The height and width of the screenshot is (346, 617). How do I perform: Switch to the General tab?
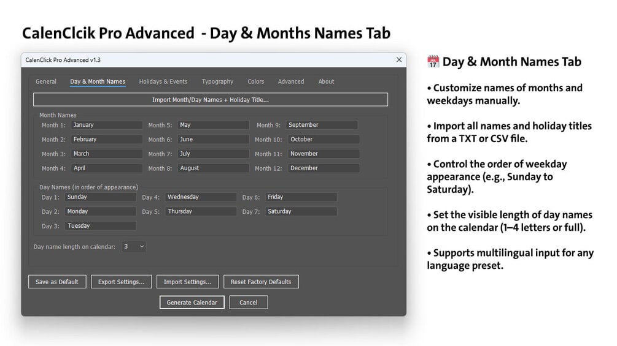pyautogui.click(x=45, y=81)
